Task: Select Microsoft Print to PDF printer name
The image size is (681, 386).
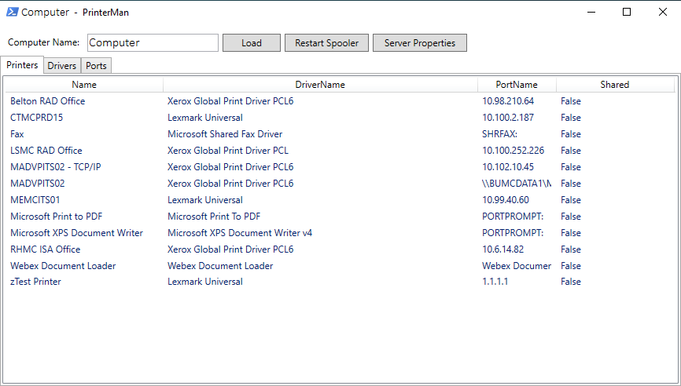Action: tap(57, 217)
